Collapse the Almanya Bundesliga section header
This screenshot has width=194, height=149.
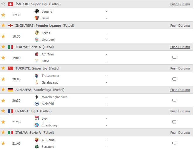tap(96, 90)
